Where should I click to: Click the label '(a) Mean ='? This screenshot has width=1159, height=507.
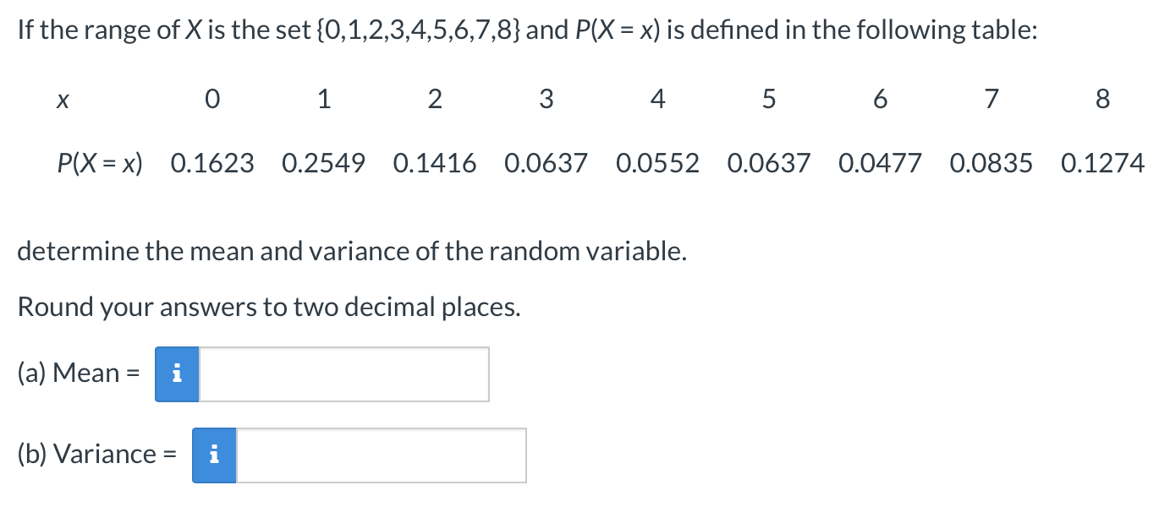point(78,373)
